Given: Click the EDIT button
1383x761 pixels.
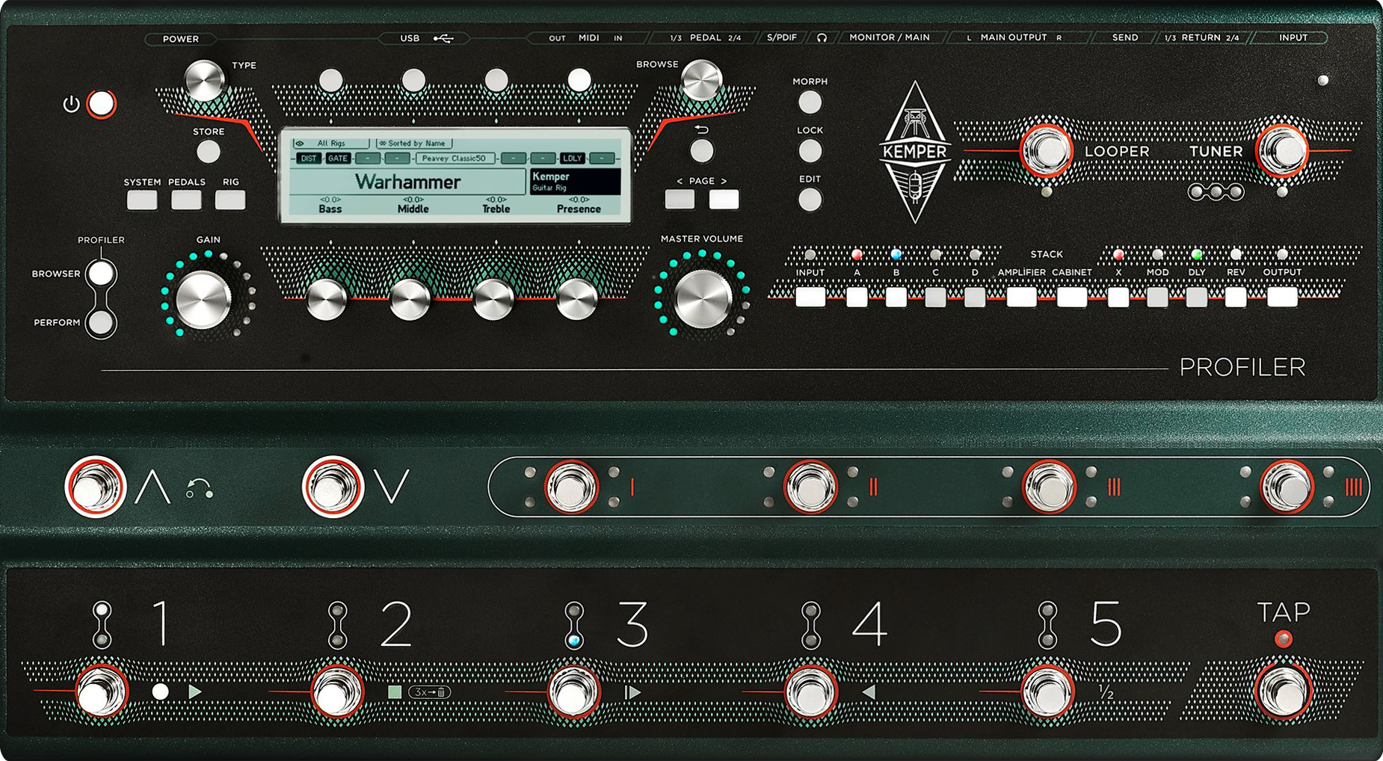Looking at the screenshot, I should 810,200.
